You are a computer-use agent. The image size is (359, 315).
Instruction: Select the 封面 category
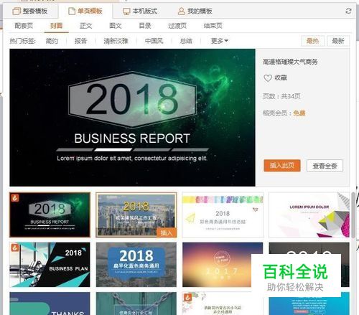click(56, 26)
